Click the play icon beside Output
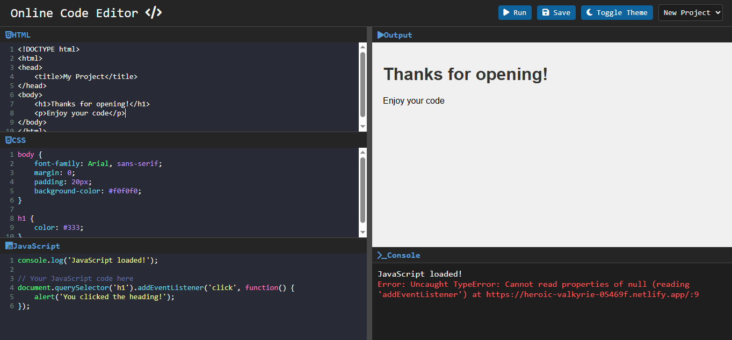 click(x=380, y=35)
